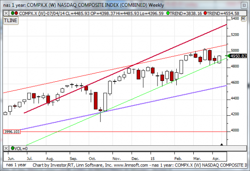The image size is (250, 171).
Task: Click green TREND=3838.16 indicator dot
Action: (x=168, y=13)
